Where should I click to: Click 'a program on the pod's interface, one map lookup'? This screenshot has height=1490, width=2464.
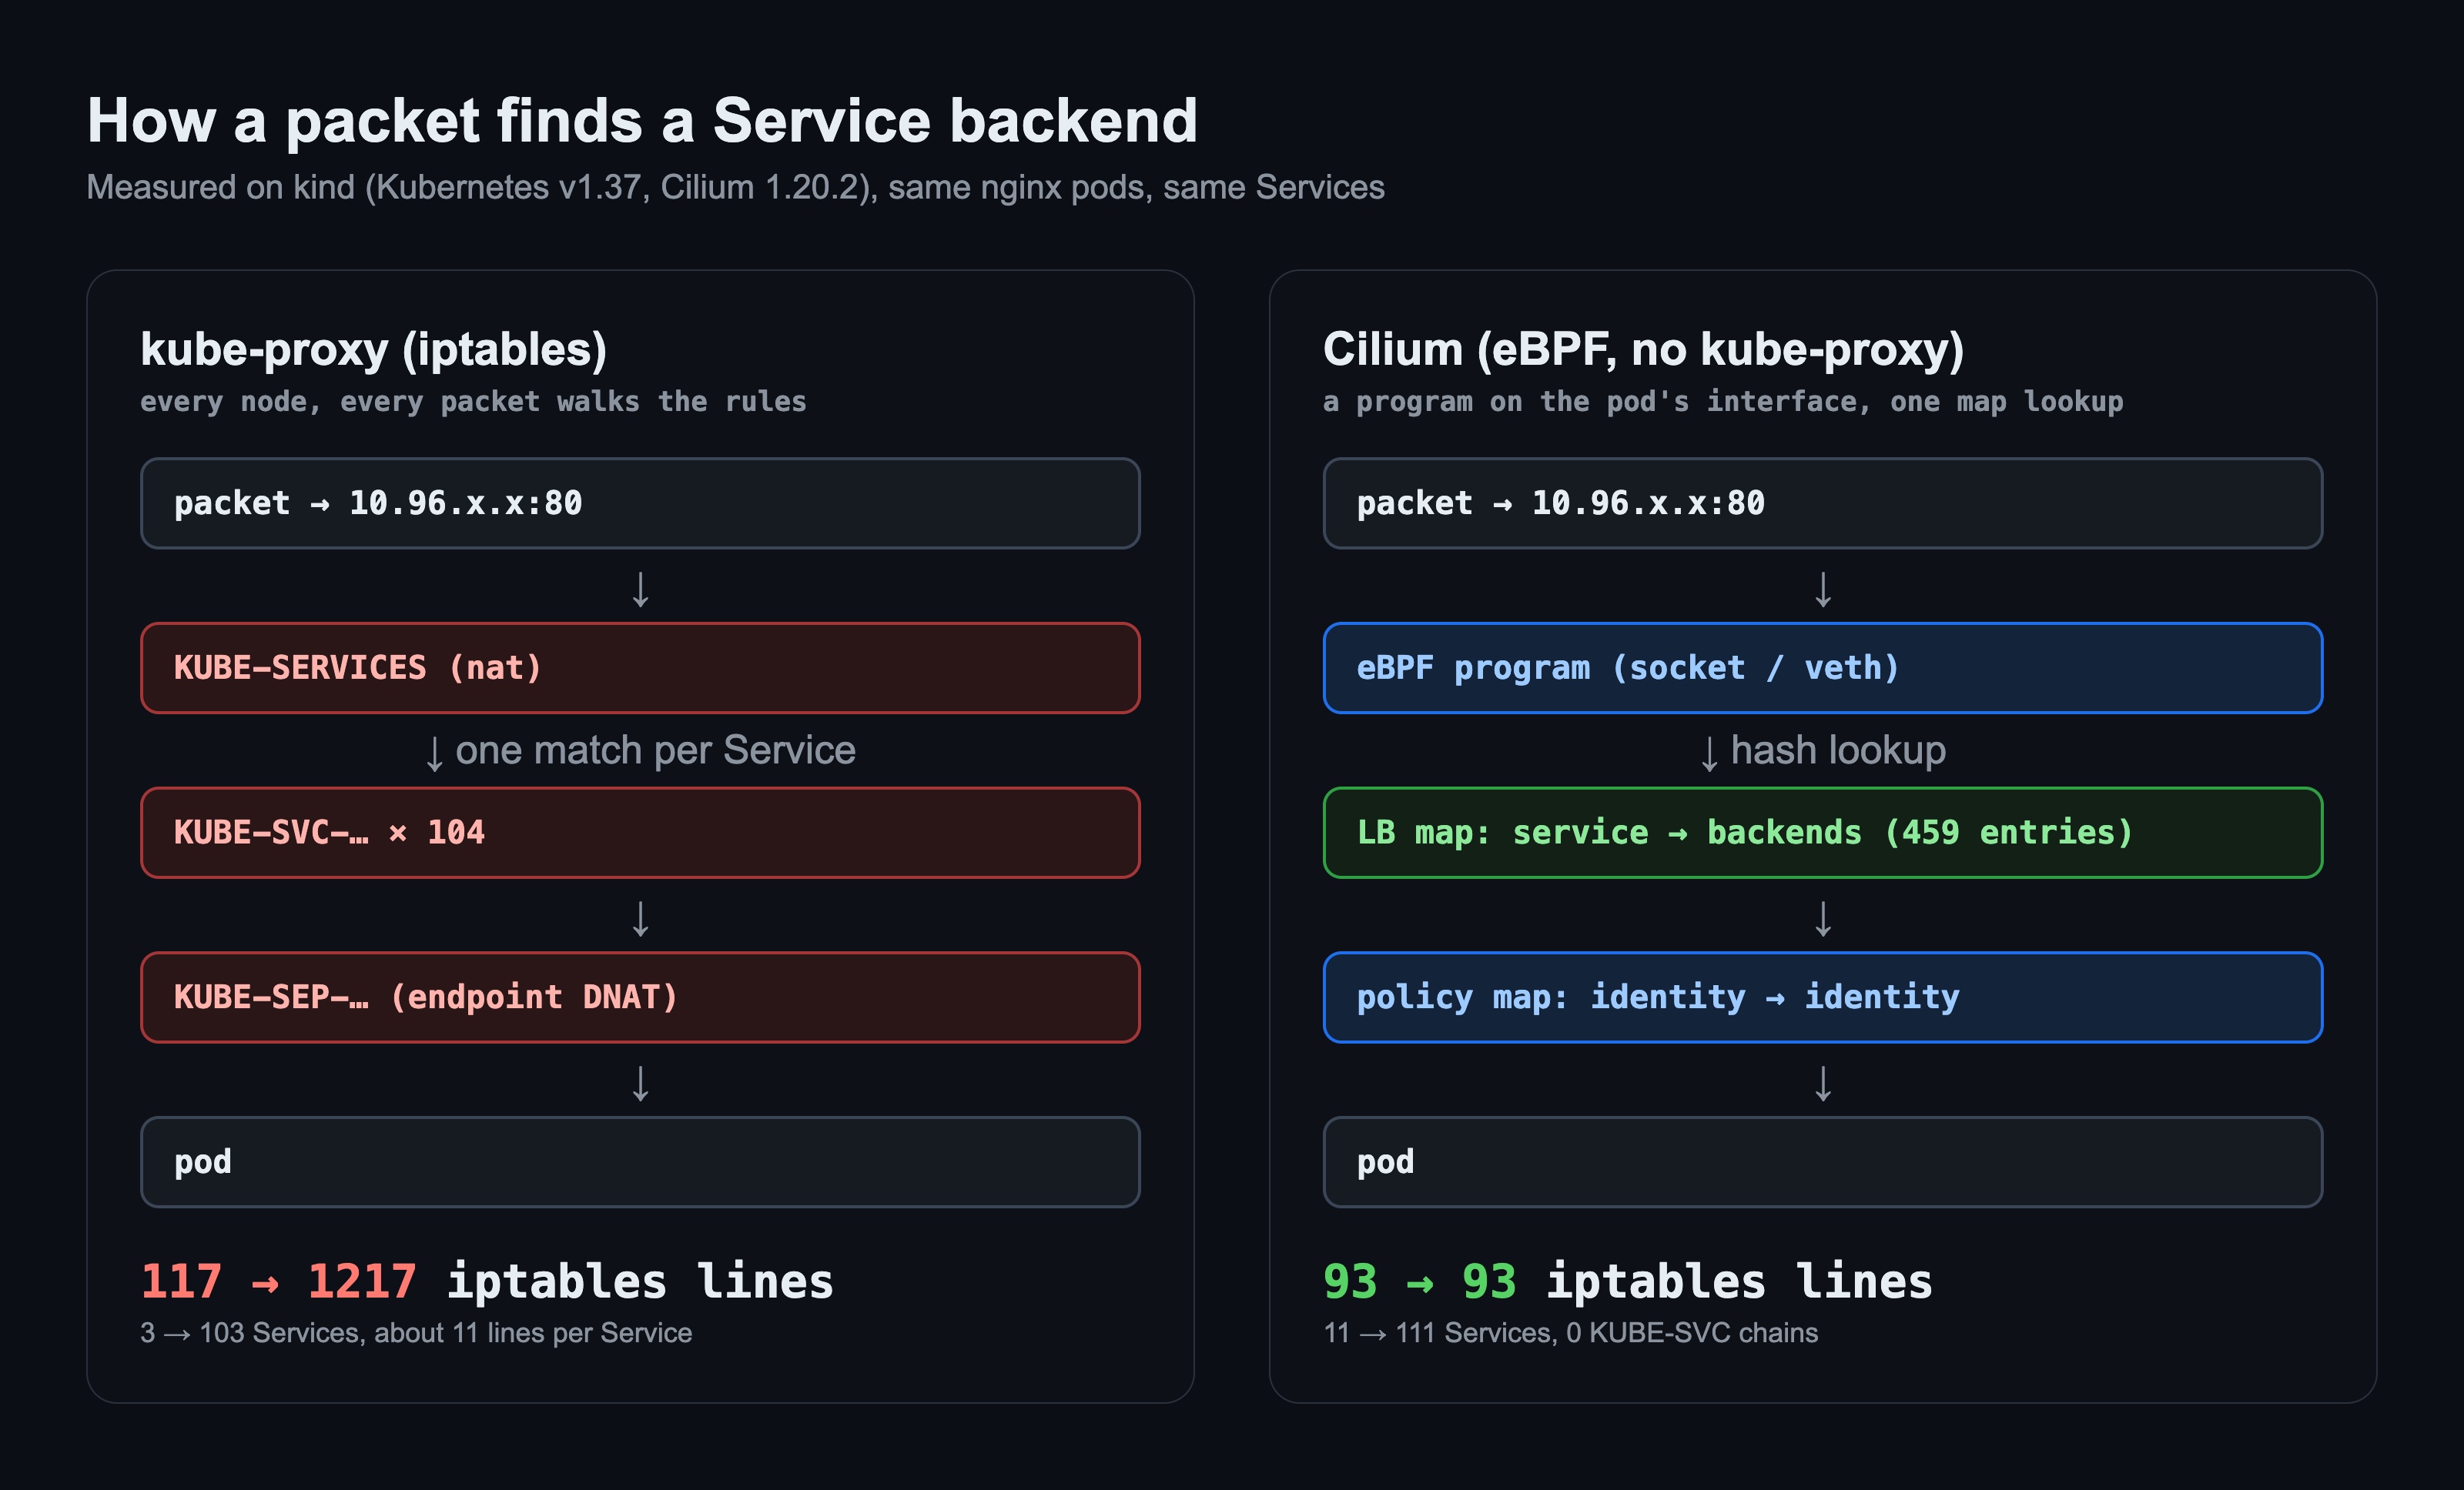pyautogui.click(x=1723, y=402)
